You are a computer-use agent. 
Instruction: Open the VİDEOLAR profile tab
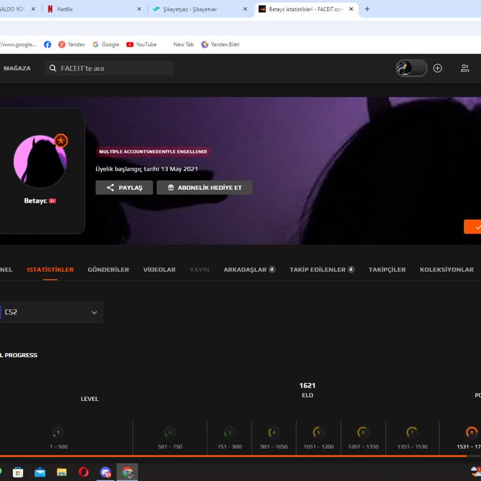coord(159,270)
